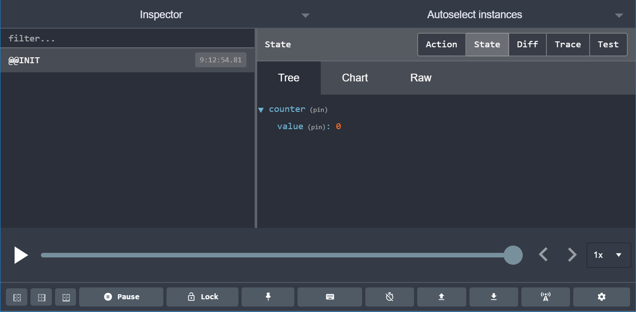
Task: Open the Autoselect instances dropdown
Action: pyautogui.click(x=619, y=15)
